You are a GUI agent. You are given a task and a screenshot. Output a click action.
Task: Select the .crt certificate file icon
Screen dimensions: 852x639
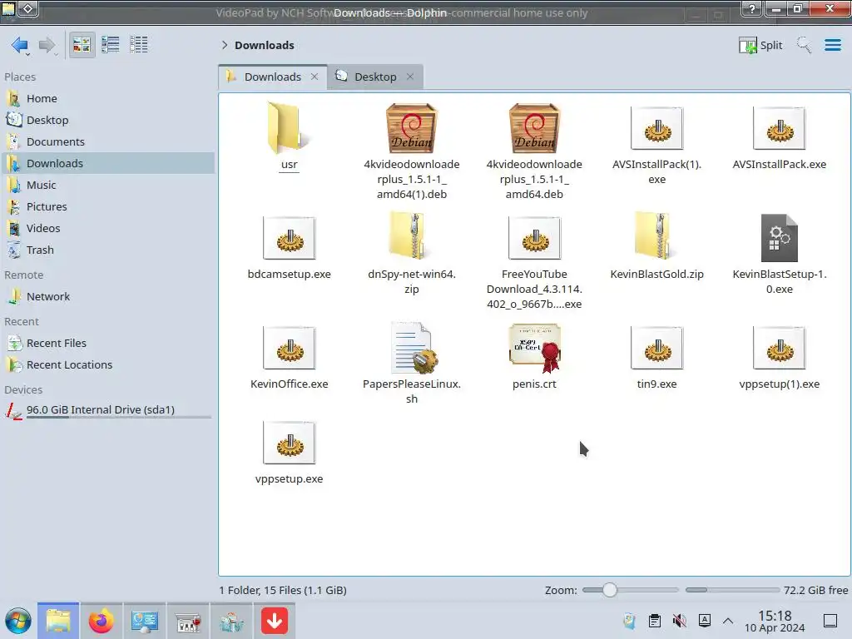534,348
